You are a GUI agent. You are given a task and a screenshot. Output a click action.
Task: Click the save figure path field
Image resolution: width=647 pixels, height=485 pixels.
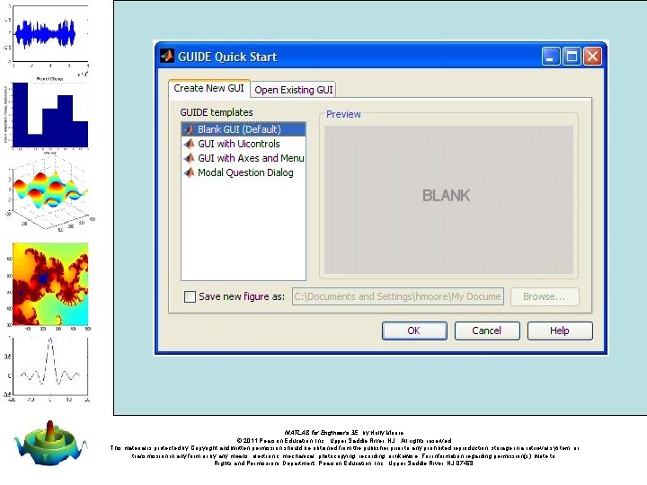398,297
